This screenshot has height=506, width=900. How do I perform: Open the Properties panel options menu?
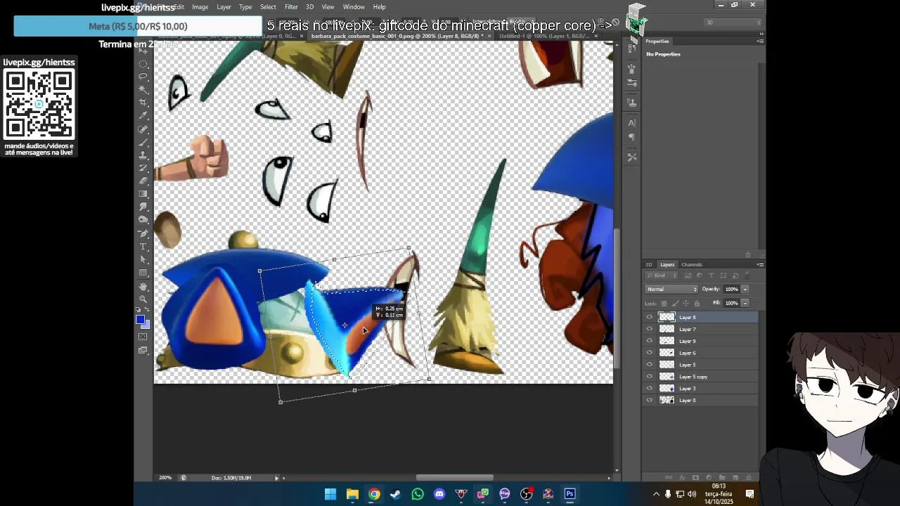(x=760, y=41)
